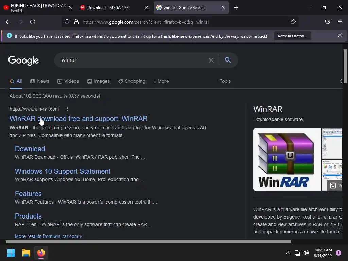Switch to News search results
The image size is (348, 261).
(x=39, y=81)
